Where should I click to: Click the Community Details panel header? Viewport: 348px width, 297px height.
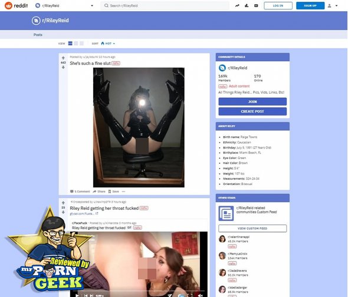[252, 57]
